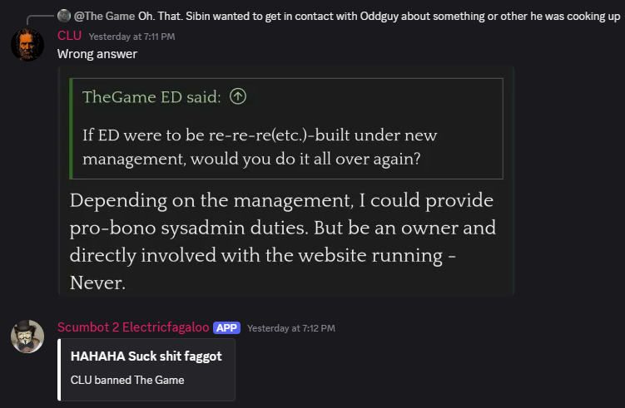Click the 'Yesterday at 7:12 PM' timestamp
This screenshot has height=408, width=625.
click(291, 328)
